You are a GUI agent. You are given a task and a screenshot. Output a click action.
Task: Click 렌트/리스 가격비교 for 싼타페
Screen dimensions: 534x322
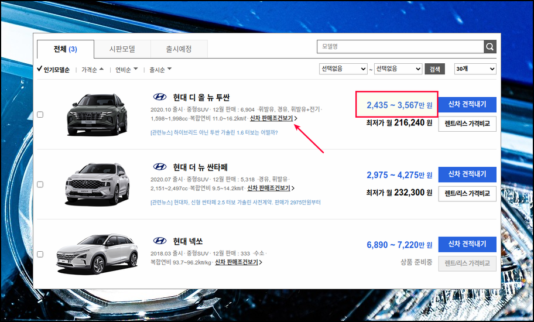[x=467, y=194]
